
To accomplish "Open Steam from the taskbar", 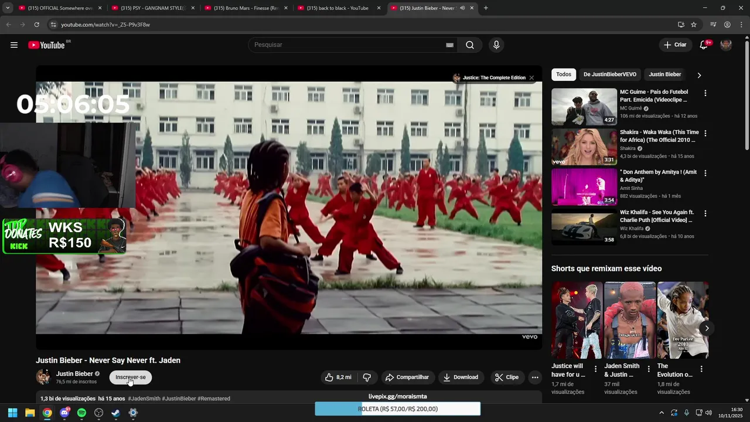I will pos(116,413).
